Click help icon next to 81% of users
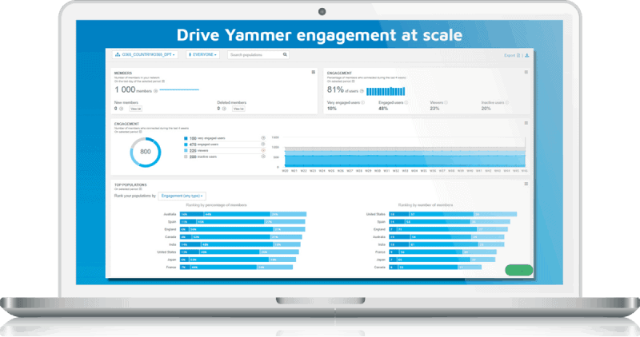 click(x=362, y=91)
